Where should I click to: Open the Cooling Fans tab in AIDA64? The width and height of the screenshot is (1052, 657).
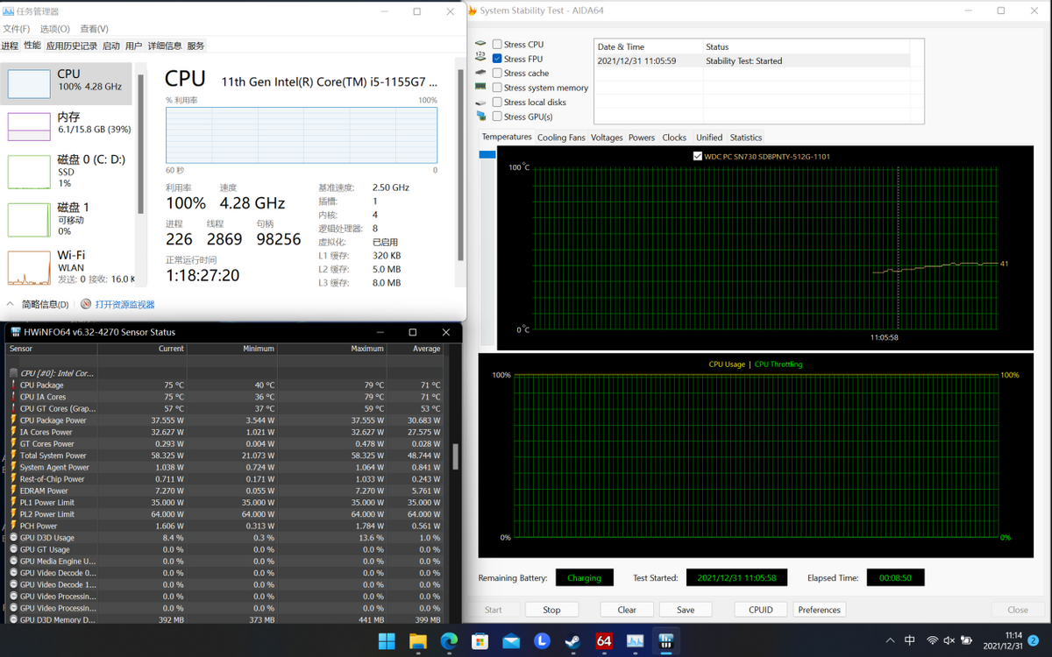[x=561, y=138]
